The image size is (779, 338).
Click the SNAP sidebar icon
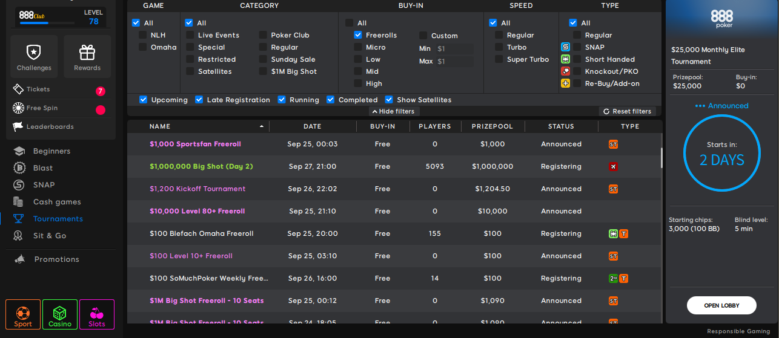point(19,185)
